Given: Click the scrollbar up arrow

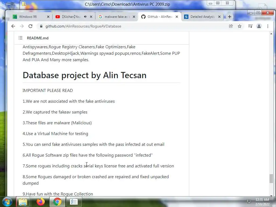Looking at the screenshot, I should [271, 33].
